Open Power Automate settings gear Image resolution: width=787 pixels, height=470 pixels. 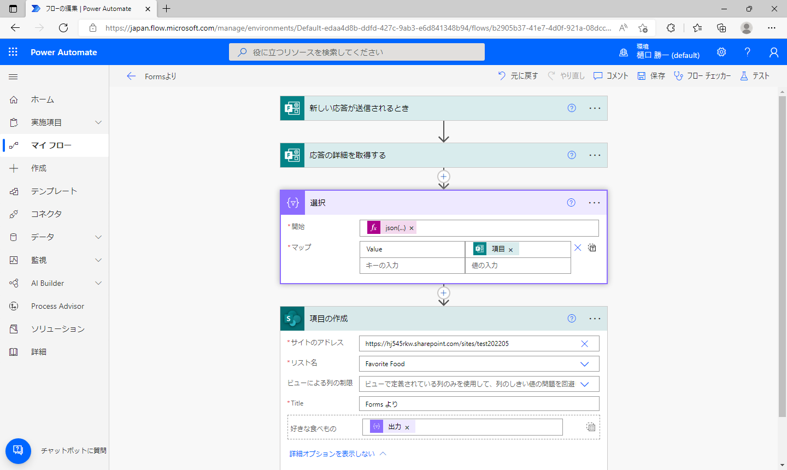point(721,52)
